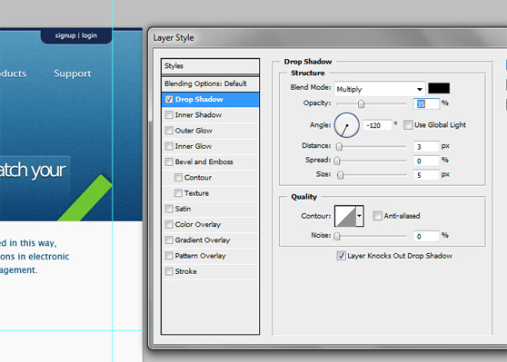Click the Spread value field

click(426, 161)
